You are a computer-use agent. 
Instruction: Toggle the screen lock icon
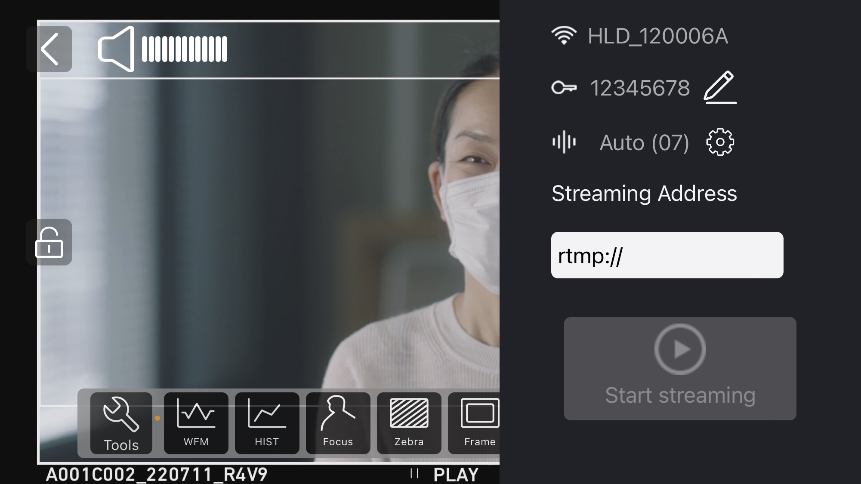49,242
